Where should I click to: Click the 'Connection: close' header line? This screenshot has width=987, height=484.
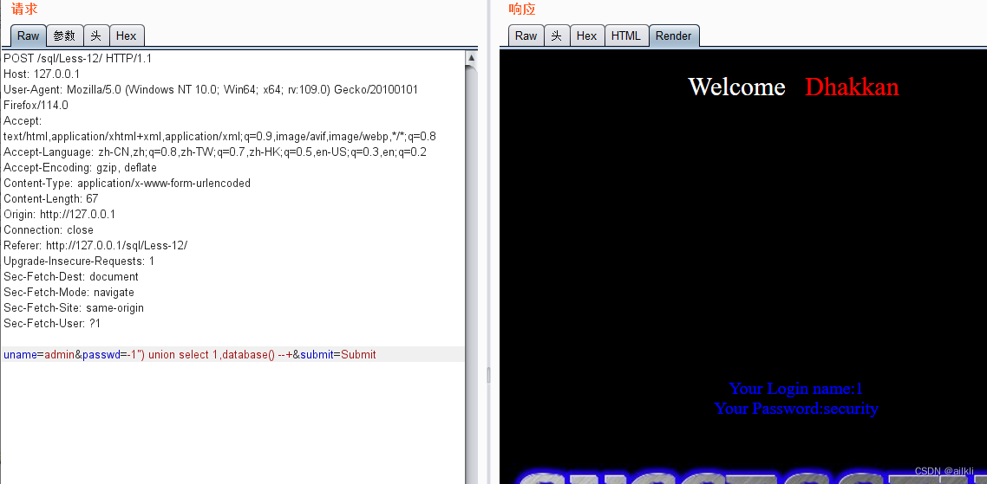[49, 230]
